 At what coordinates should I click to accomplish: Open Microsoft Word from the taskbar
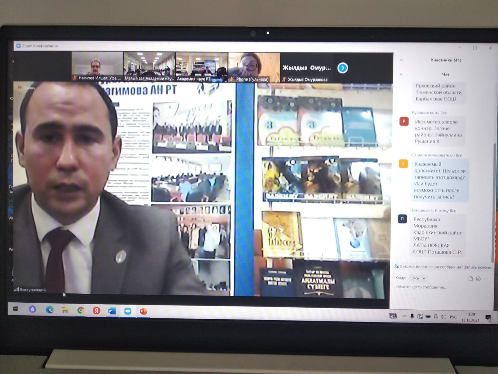pyautogui.click(x=112, y=311)
